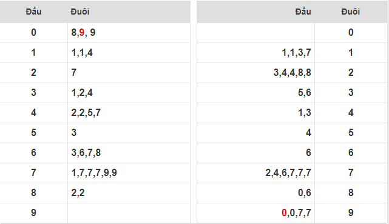
Task: Click the cell with 1,7,7,7,9,9
Action: coord(129,173)
